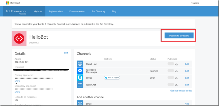Click the Channels heading

(x=84, y=54)
